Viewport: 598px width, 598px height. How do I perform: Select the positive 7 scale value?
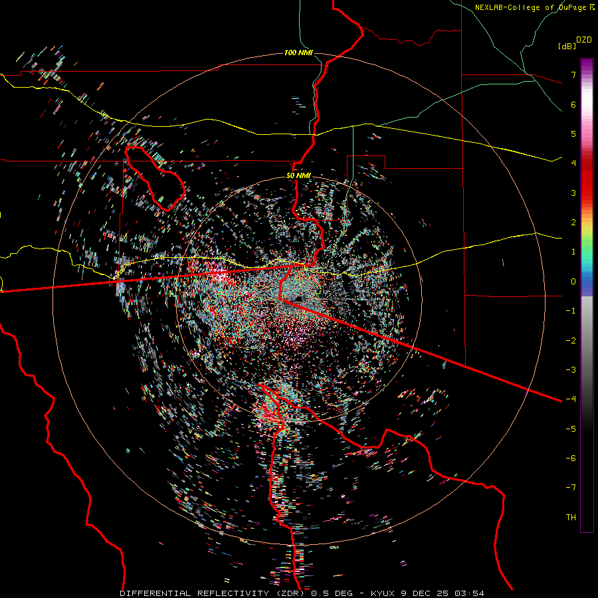coord(573,74)
